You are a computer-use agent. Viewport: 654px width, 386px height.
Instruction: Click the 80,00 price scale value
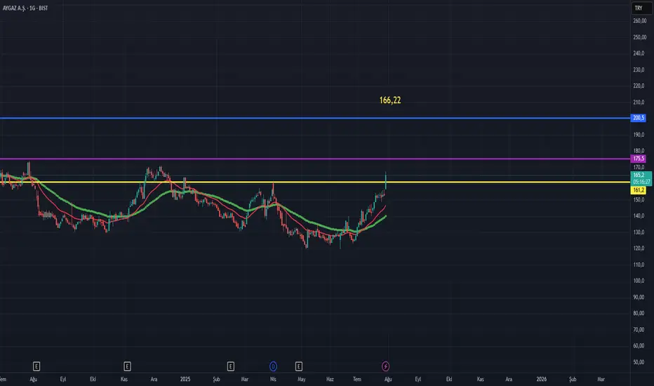click(x=639, y=314)
